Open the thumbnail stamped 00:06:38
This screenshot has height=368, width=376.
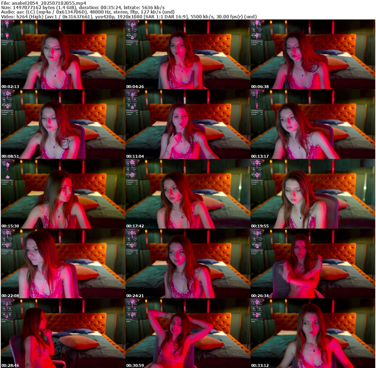pos(312,54)
